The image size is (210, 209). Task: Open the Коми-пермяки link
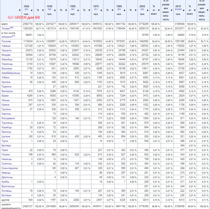[10, 168]
